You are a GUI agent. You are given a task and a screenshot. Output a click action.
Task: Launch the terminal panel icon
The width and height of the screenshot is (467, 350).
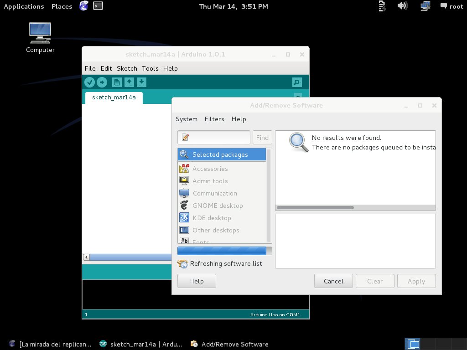tap(98, 6)
